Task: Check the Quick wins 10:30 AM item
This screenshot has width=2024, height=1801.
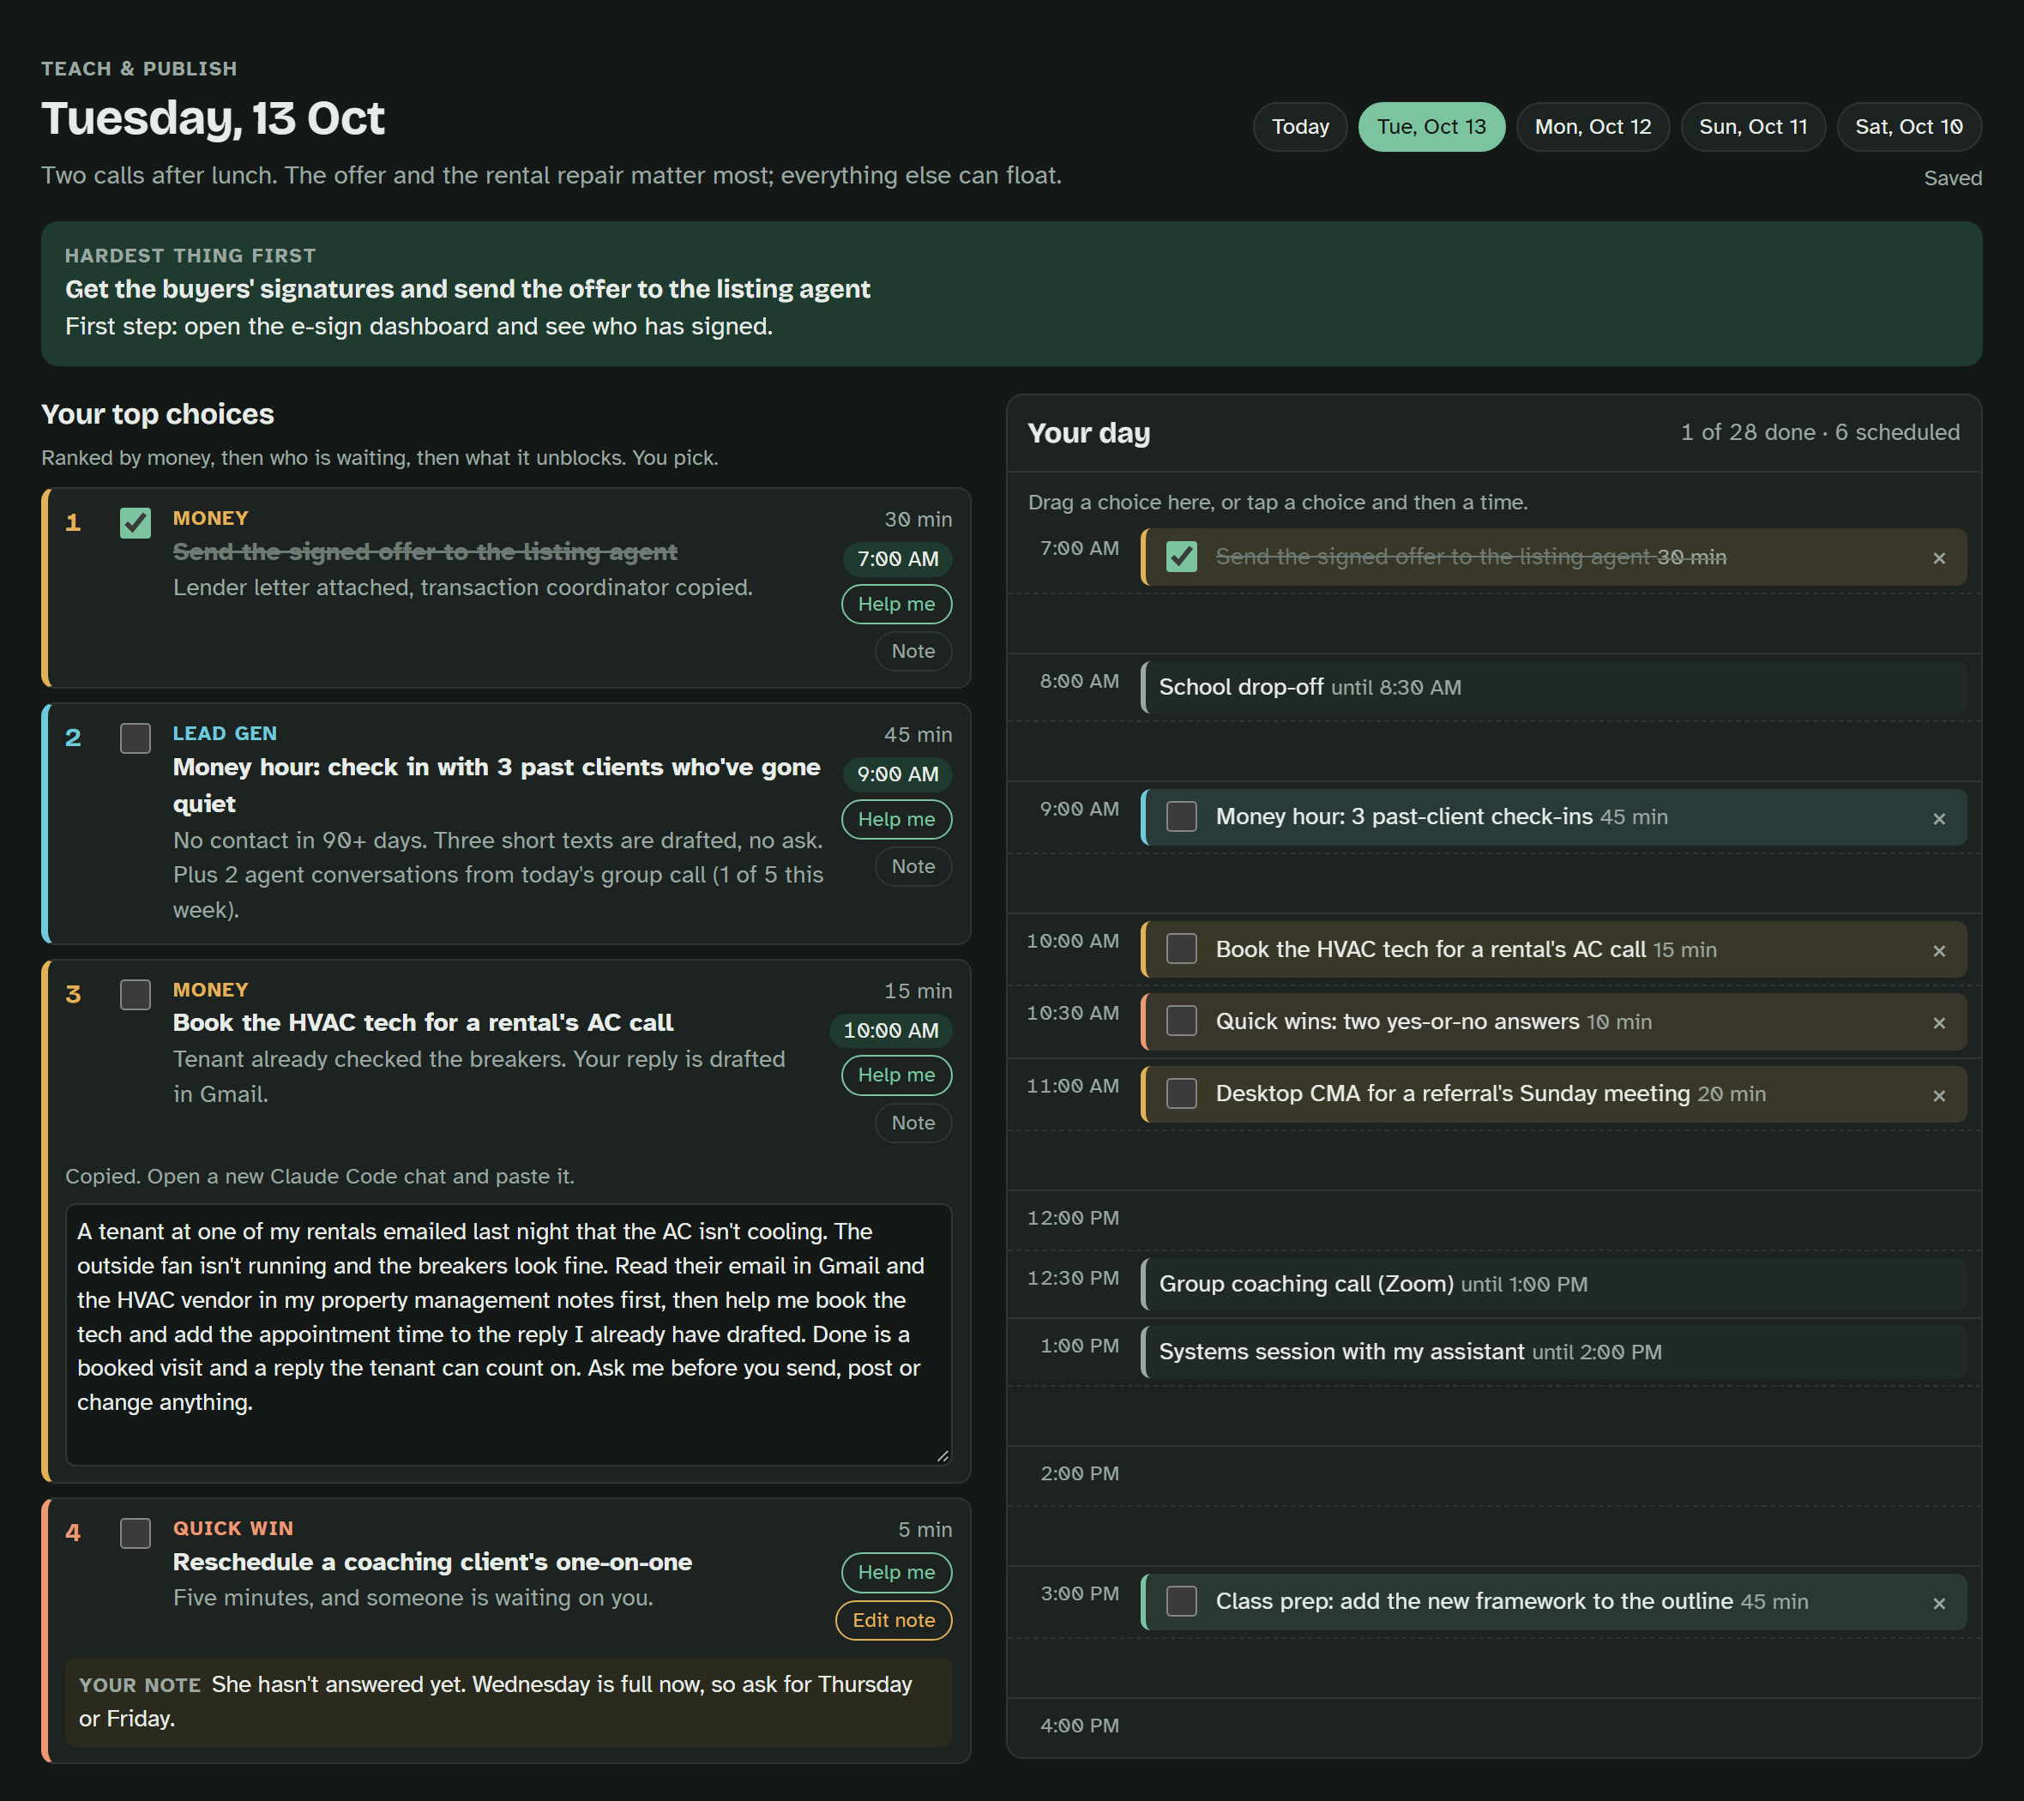Action: [1180, 1021]
